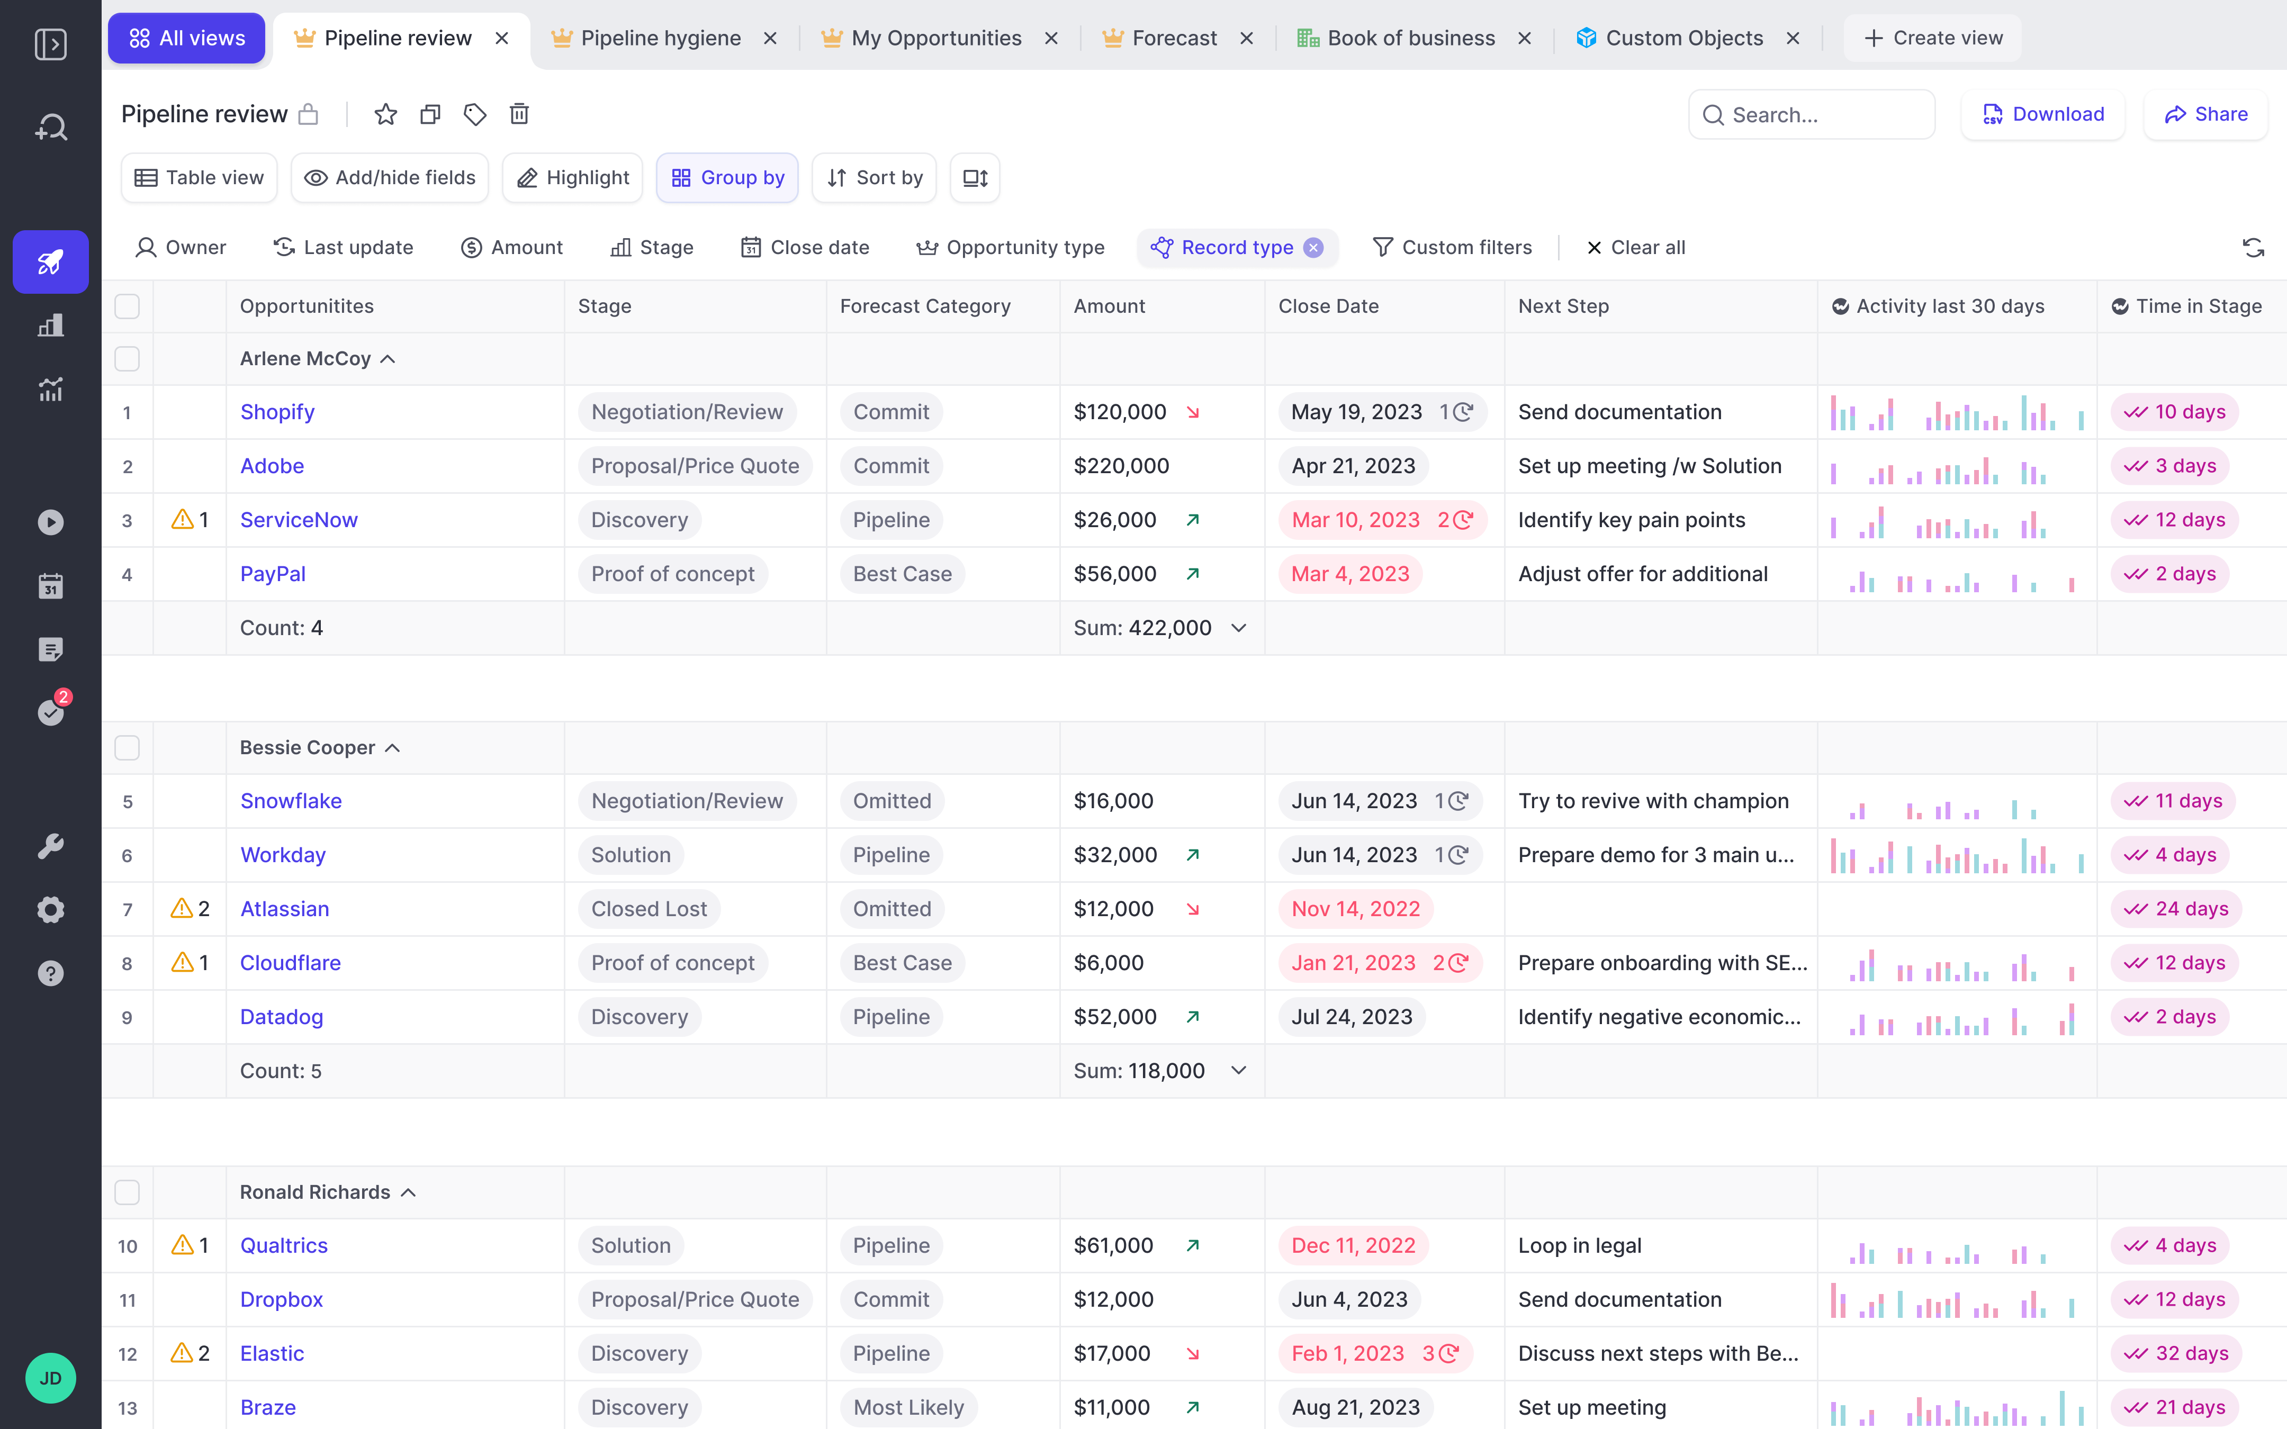Refresh the table with sync icon
This screenshot has width=2287, height=1429.
pyautogui.click(x=2253, y=248)
